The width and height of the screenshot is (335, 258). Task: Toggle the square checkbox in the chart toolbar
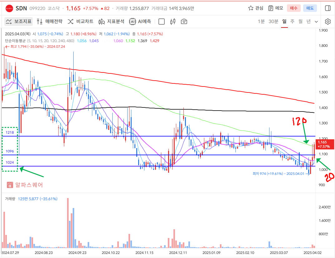[x=162, y=22]
